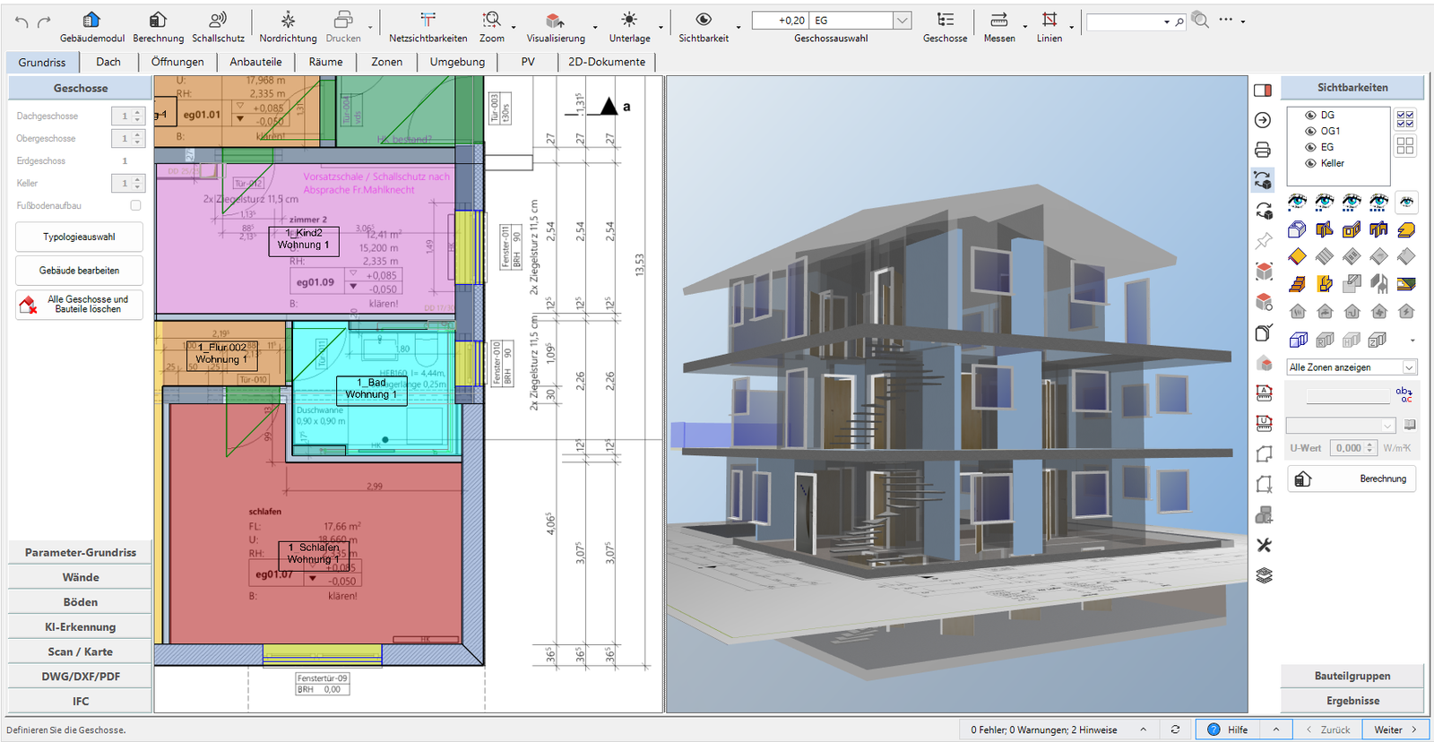Viewport: 1434px width, 742px height.
Task: Click the select-all checkboxes icon
Action: pyautogui.click(x=1405, y=118)
